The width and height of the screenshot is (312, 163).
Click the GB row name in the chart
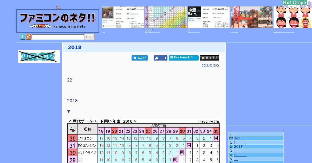(x=80, y=160)
